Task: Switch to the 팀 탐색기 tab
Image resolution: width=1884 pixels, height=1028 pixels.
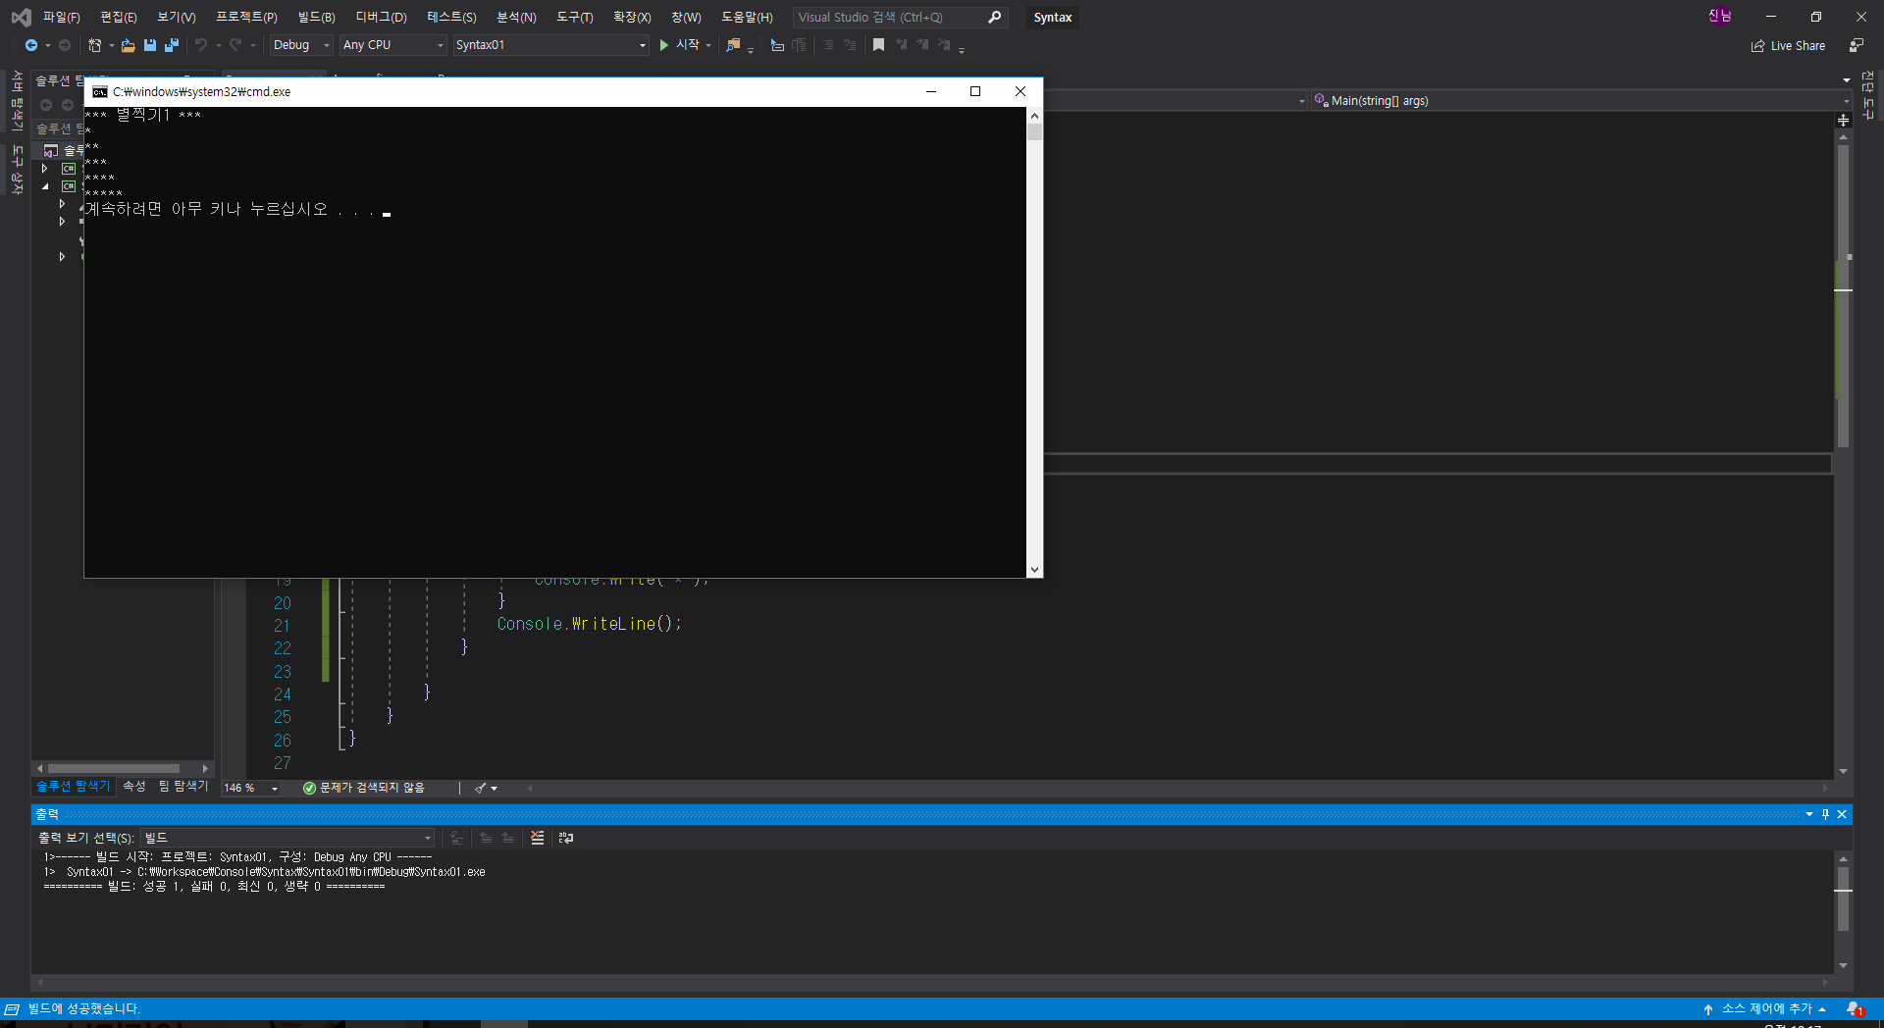Action: (x=183, y=786)
